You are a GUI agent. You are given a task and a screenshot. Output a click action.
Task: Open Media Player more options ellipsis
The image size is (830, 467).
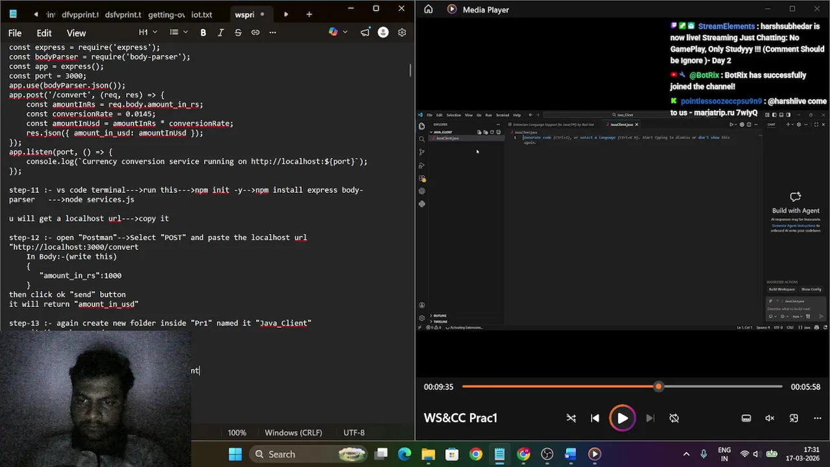point(816,418)
